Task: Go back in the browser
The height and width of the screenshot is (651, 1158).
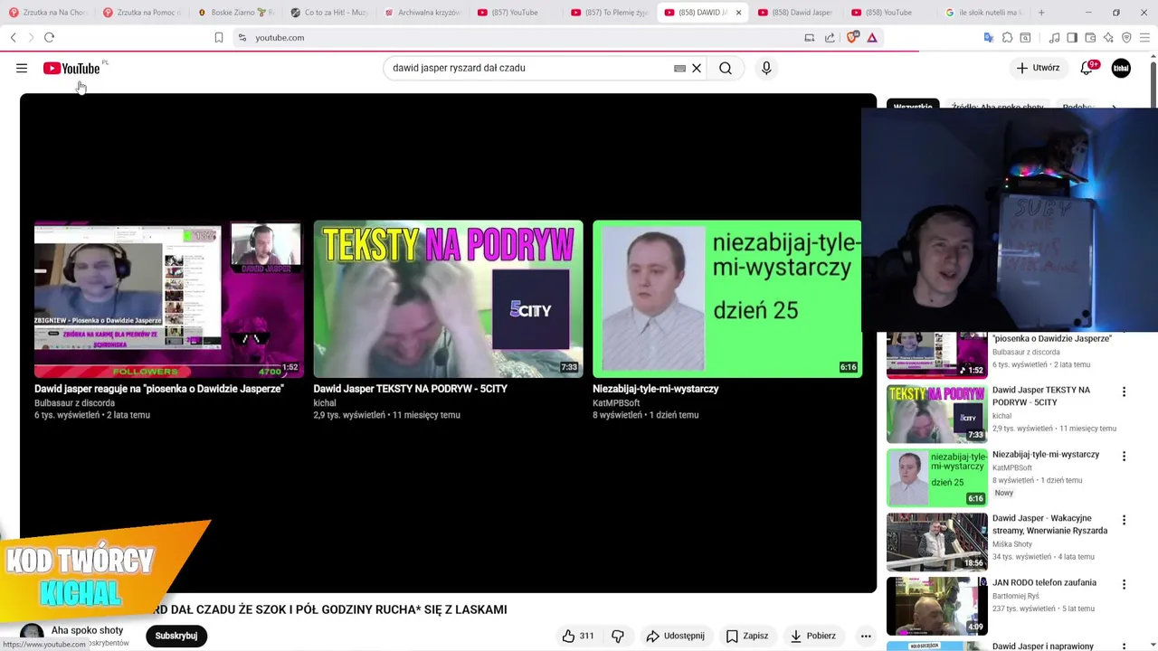Action: point(14,37)
